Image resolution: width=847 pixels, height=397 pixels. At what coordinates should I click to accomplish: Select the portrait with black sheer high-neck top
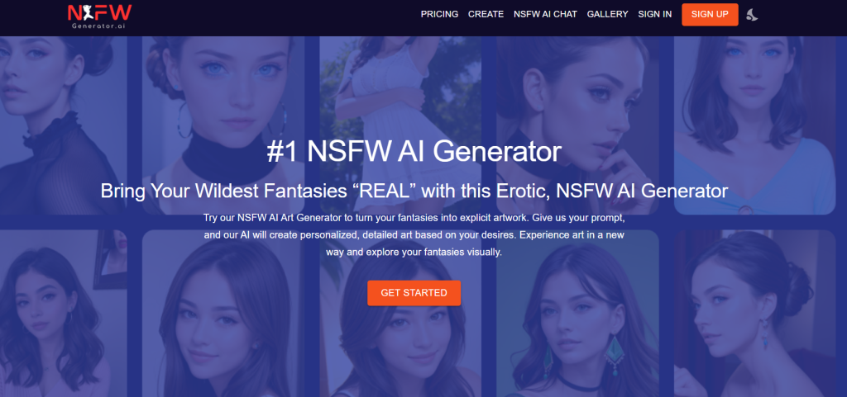coord(63,125)
